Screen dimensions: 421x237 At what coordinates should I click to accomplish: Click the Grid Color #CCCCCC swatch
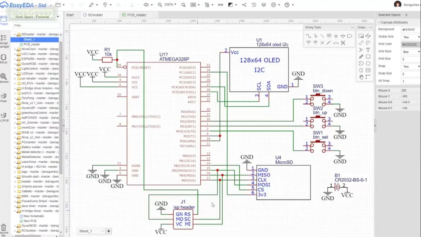411,44
